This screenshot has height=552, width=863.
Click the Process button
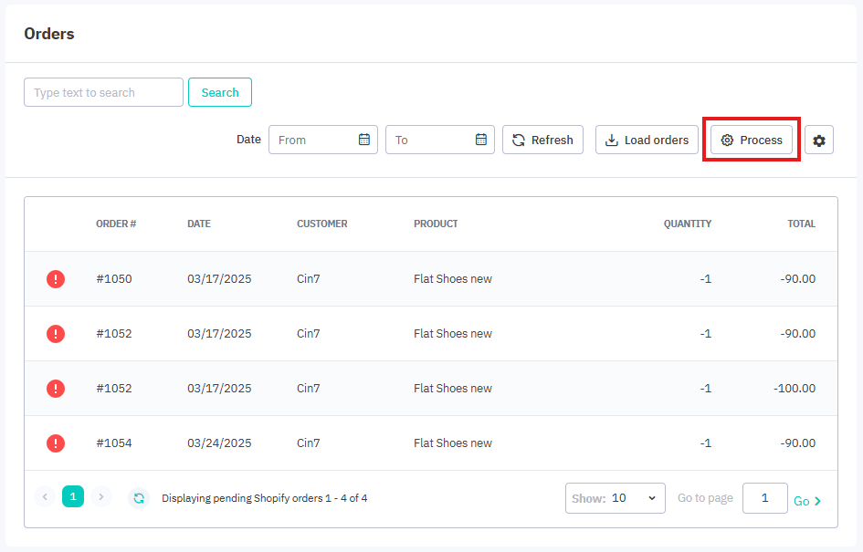pyautogui.click(x=752, y=140)
